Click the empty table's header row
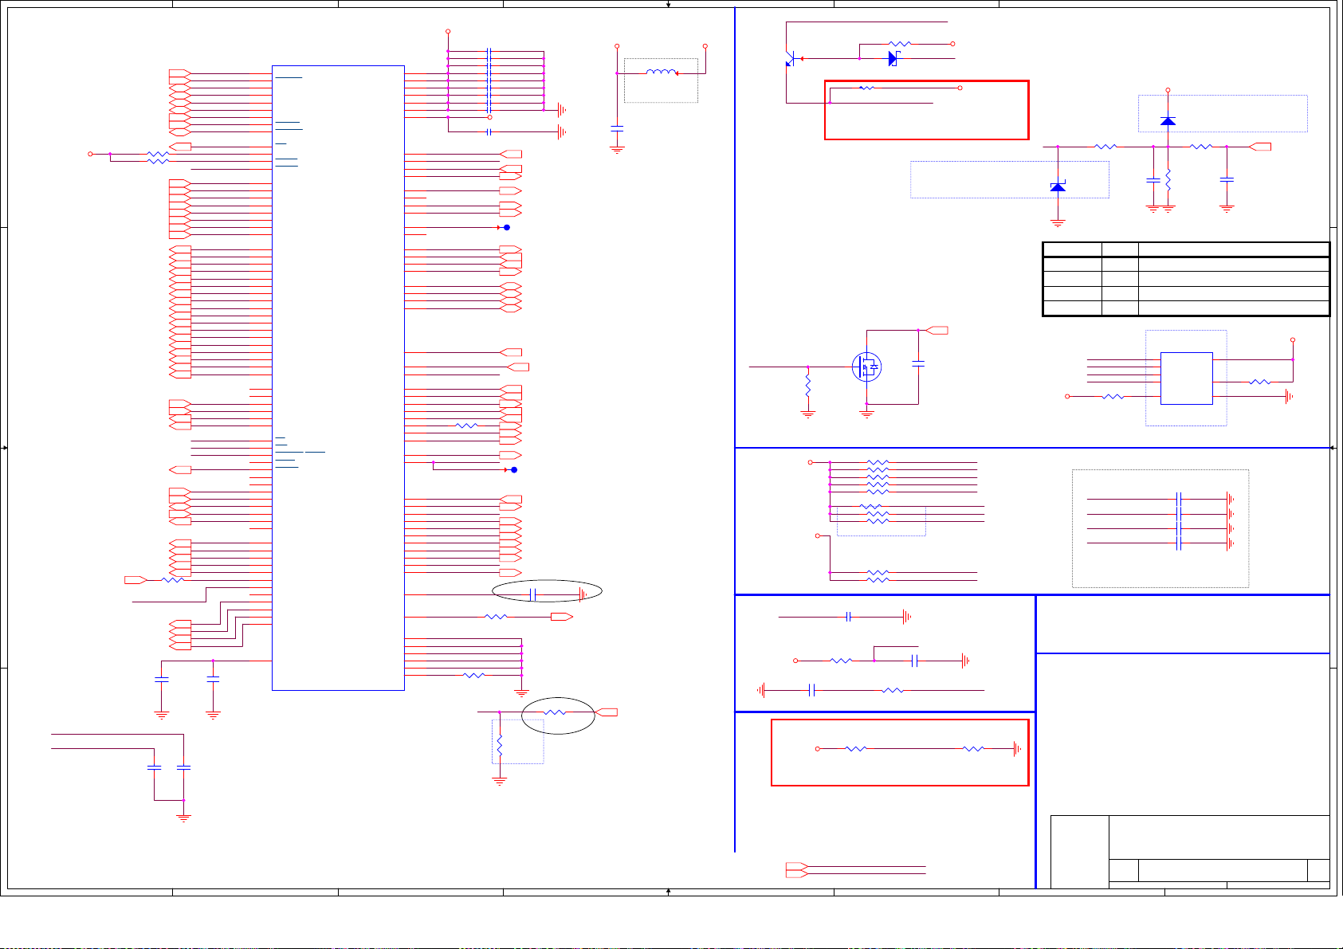Viewport: 1343px width, 949px height. (1186, 249)
